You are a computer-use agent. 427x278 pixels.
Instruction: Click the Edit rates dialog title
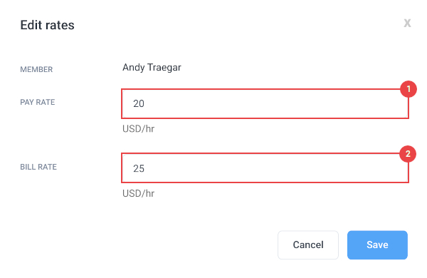(x=48, y=25)
